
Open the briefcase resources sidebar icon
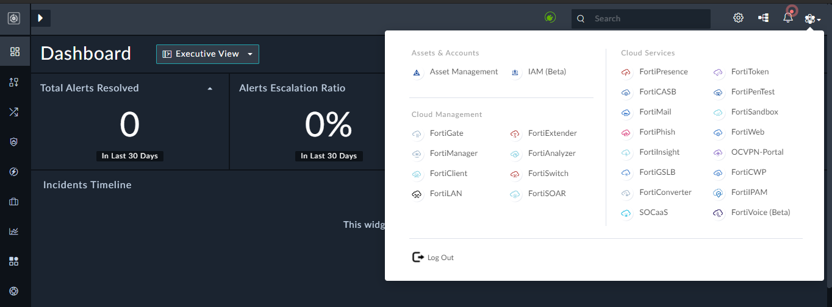(x=15, y=202)
